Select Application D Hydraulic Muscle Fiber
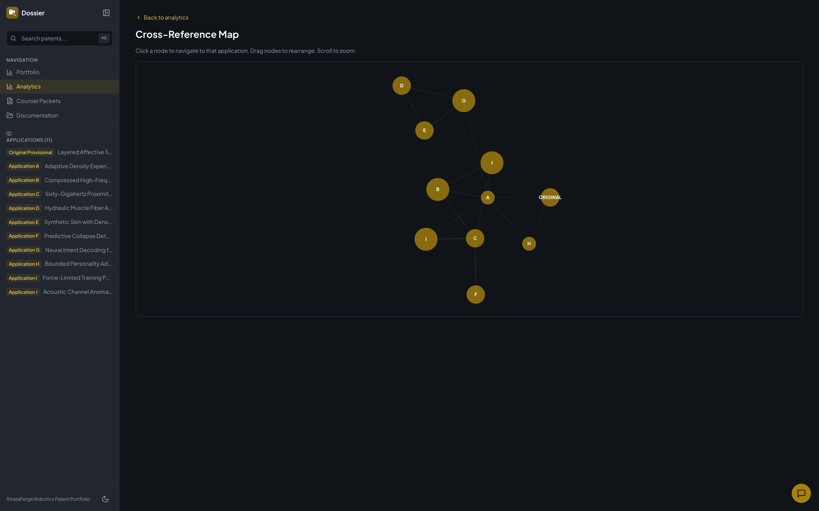 (59, 208)
